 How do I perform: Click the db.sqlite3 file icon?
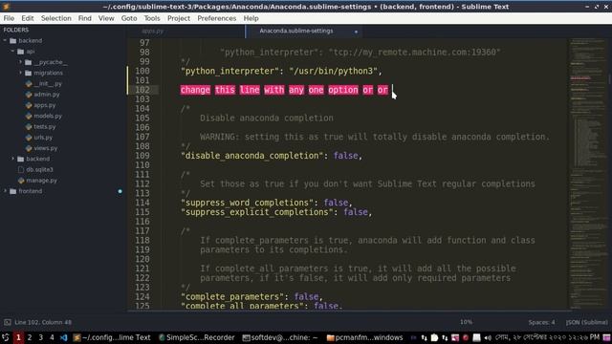pos(21,170)
